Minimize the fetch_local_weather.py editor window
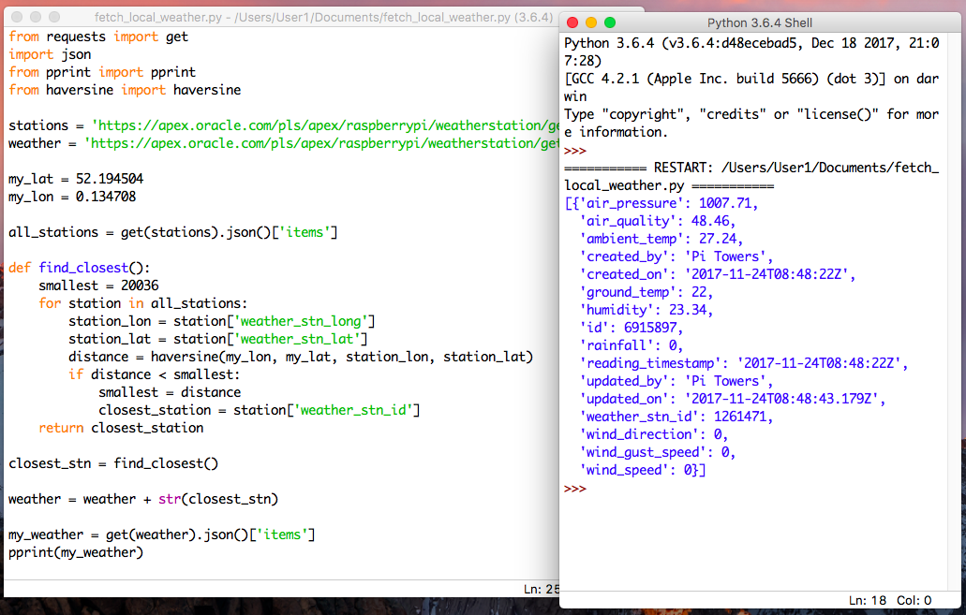This screenshot has width=966, height=615. tap(35, 18)
